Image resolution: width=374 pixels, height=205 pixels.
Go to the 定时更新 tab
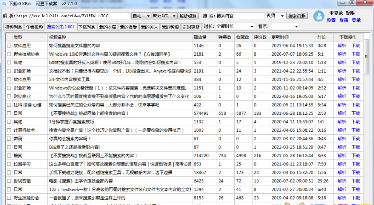coord(191,27)
